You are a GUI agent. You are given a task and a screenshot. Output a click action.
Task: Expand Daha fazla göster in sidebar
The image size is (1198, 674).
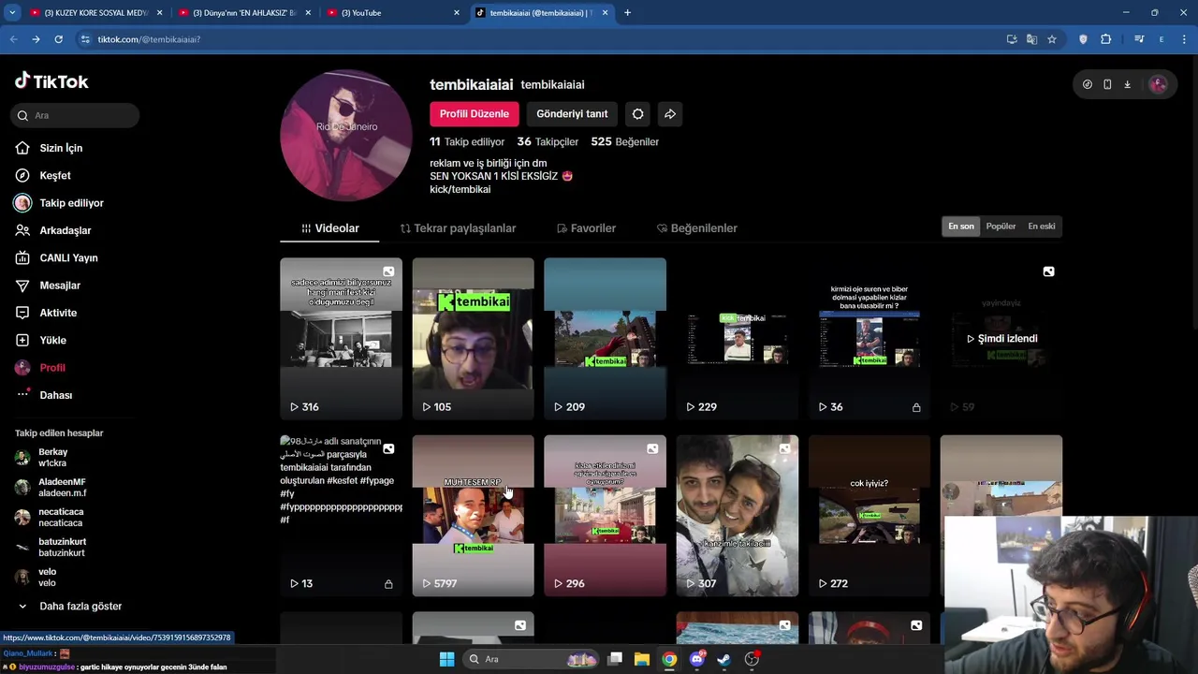pyautogui.click(x=70, y=607)
